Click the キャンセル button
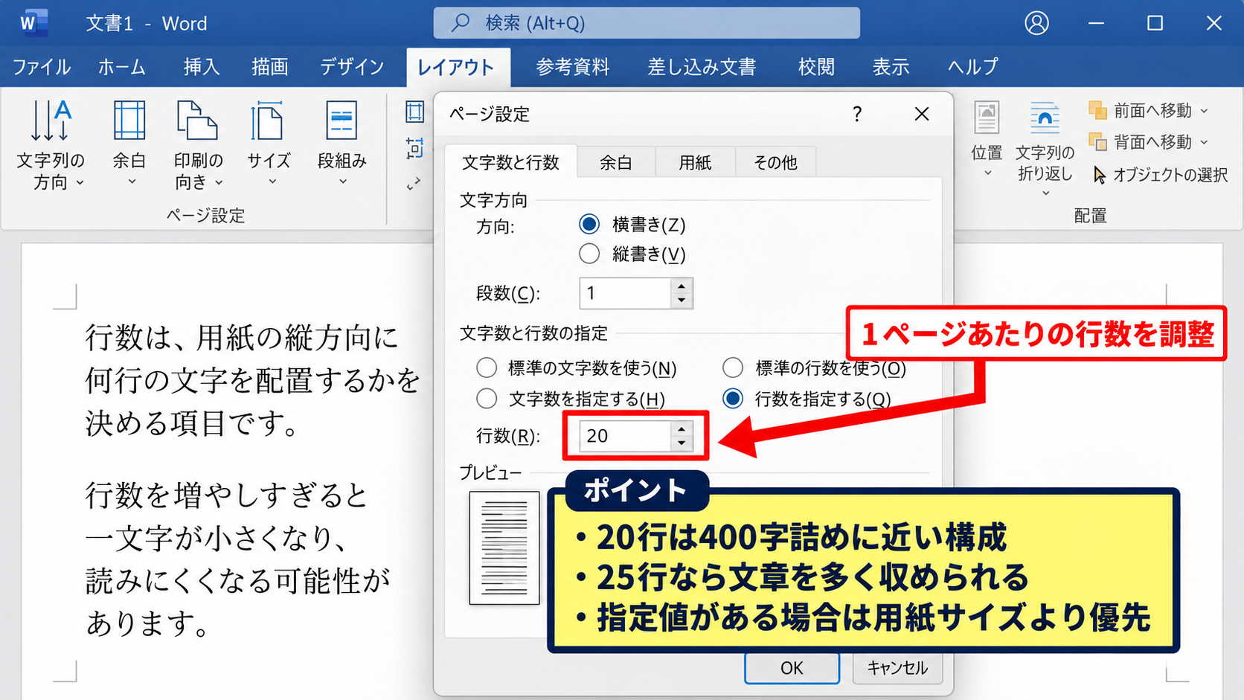 pos(897,668)
